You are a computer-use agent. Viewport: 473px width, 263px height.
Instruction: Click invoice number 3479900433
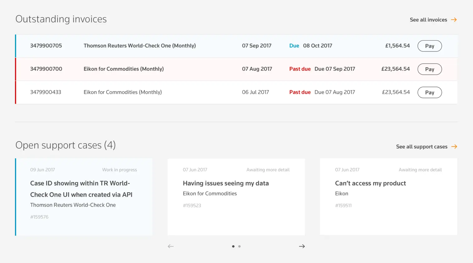(x=46, y=92)
